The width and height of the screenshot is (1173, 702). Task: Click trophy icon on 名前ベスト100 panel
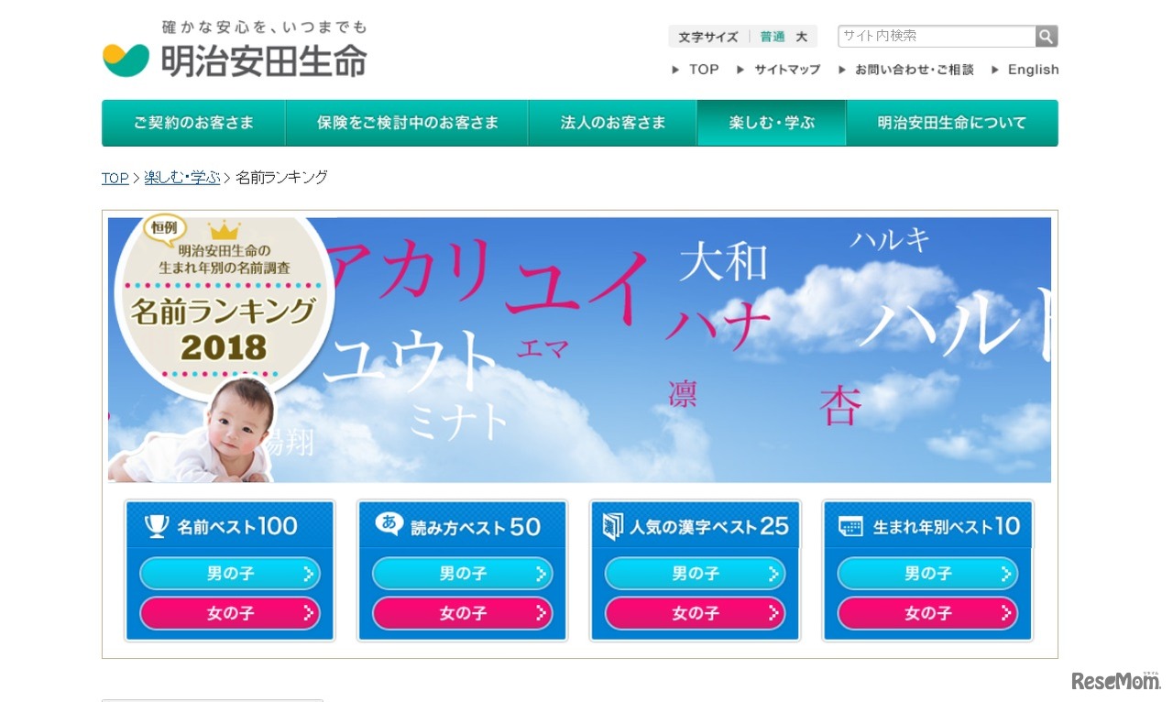[157, 525]
